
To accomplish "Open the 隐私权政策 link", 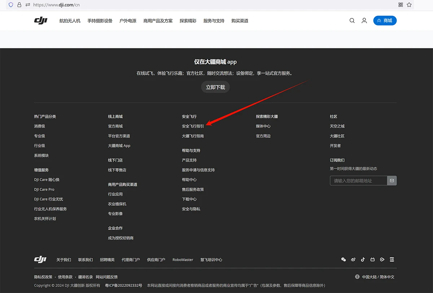I will 43,277.
